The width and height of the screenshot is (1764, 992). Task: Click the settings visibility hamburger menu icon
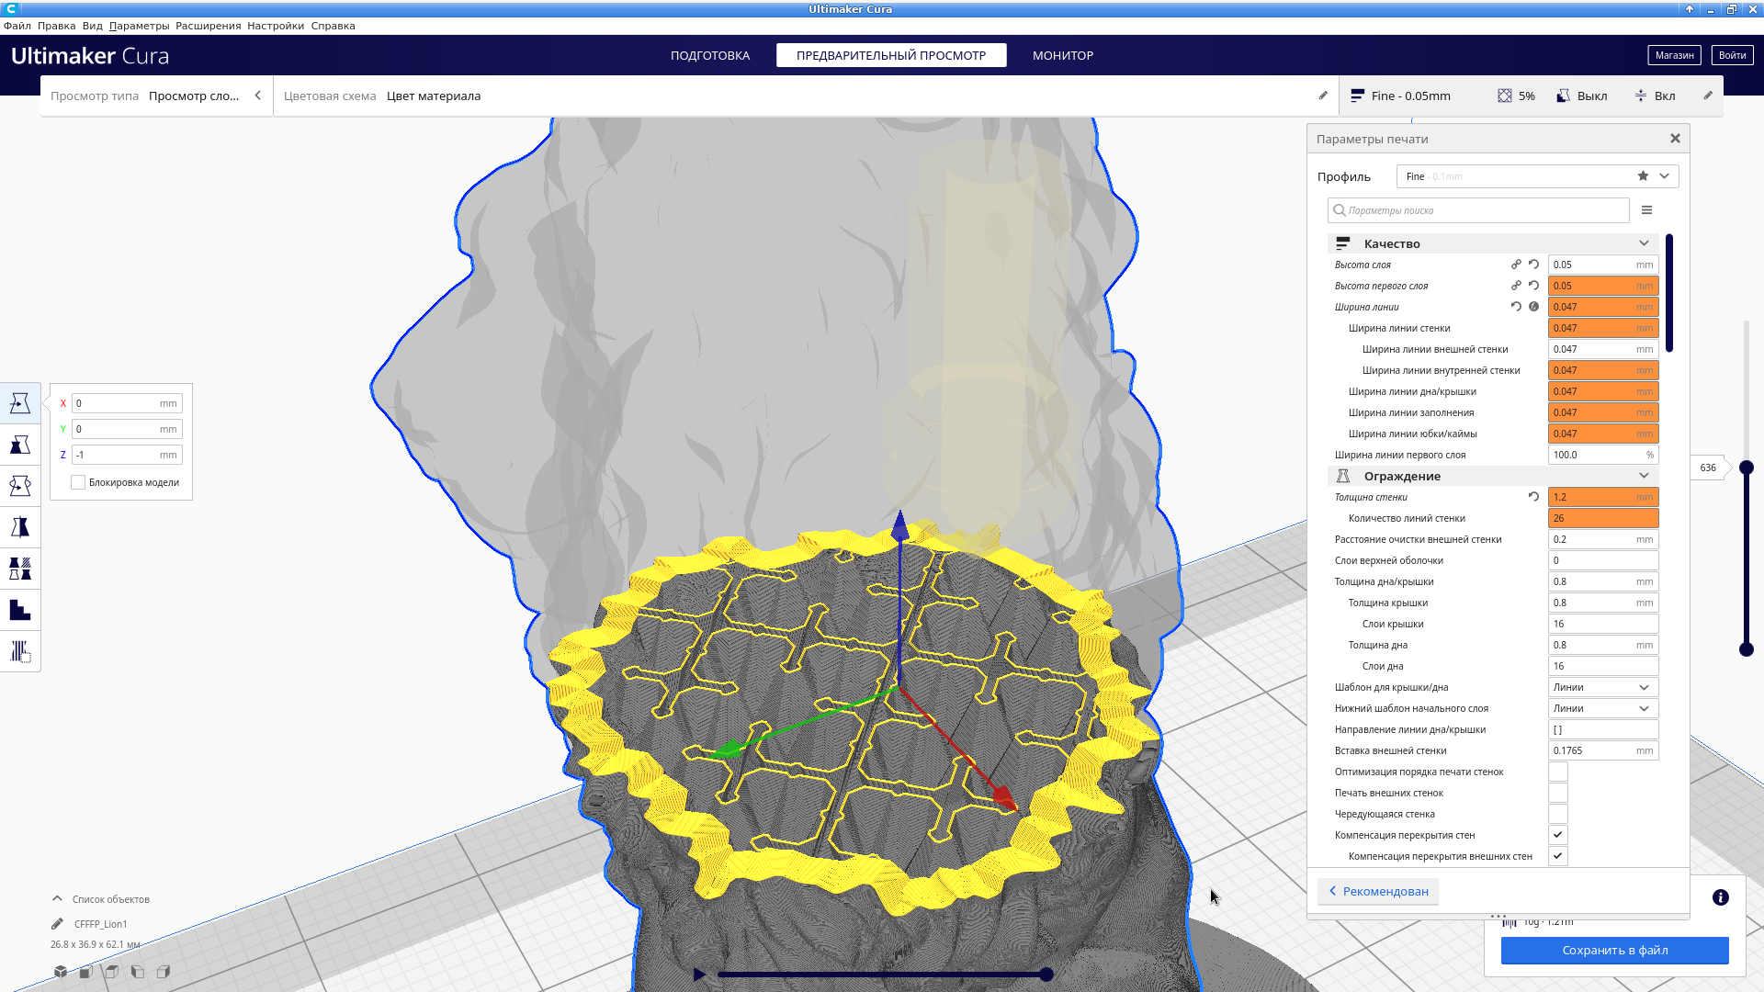1646,210
